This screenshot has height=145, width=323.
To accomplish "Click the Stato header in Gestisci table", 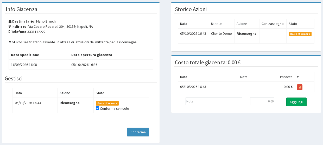I will [100, 93].
